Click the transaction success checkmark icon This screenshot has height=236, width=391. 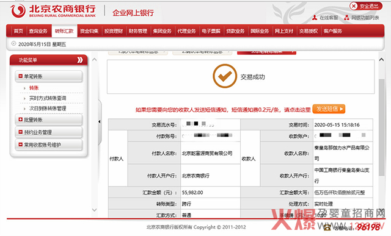coord(225,76)
